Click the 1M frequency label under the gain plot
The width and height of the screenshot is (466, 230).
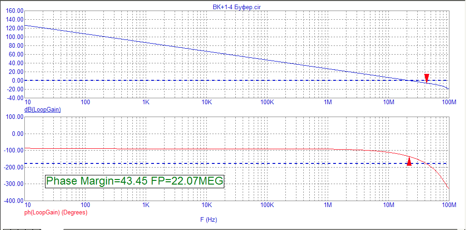328,102
